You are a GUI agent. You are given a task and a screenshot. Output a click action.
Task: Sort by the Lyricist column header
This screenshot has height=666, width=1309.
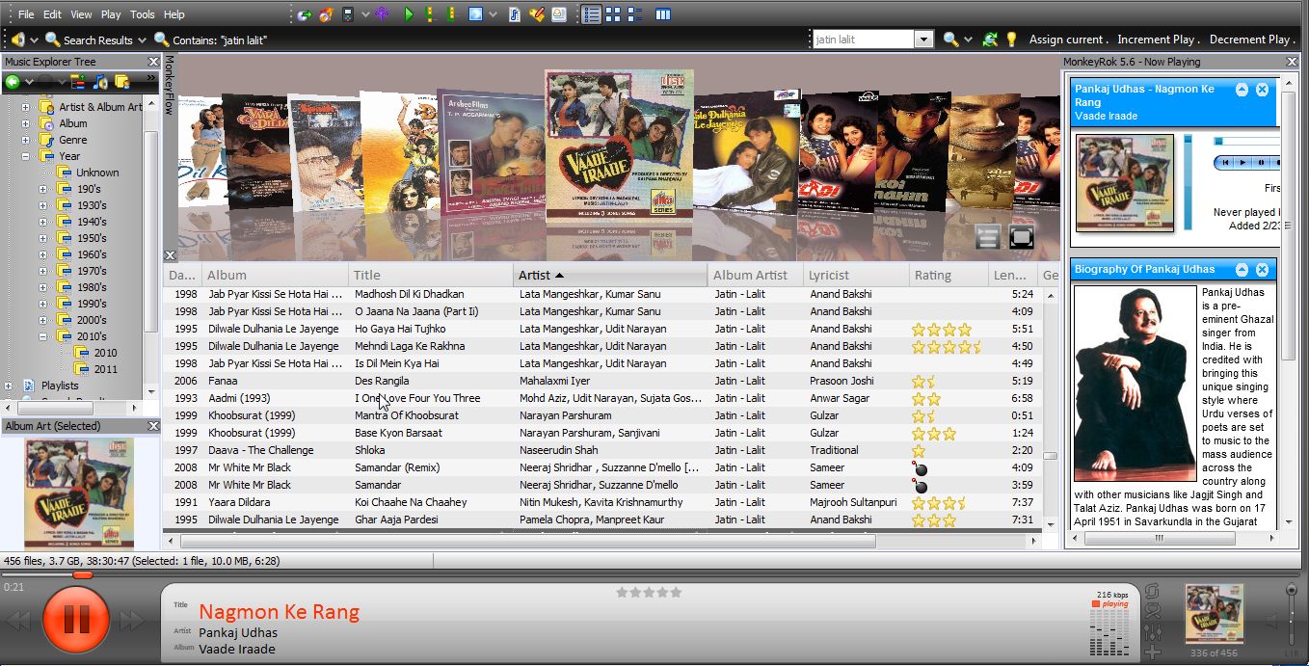[857, 275]
